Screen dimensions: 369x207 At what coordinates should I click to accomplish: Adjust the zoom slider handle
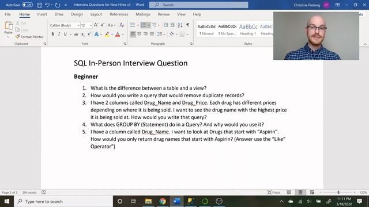pyautogui.click(x=338, y=193)
